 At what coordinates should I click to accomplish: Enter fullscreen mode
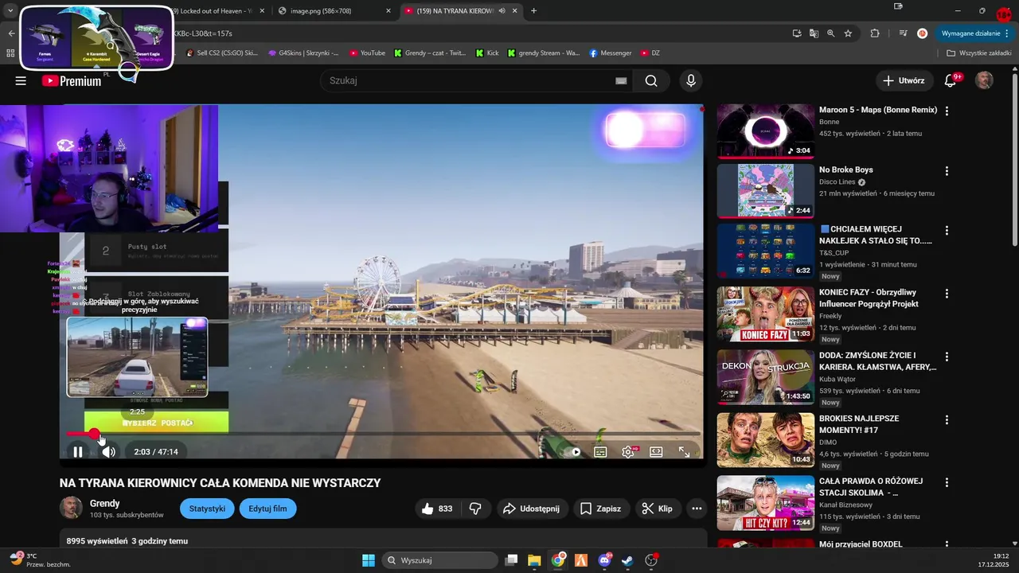pyautogui.click(x=684, y=452)
